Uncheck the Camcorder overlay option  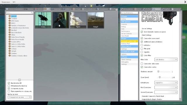142,67
